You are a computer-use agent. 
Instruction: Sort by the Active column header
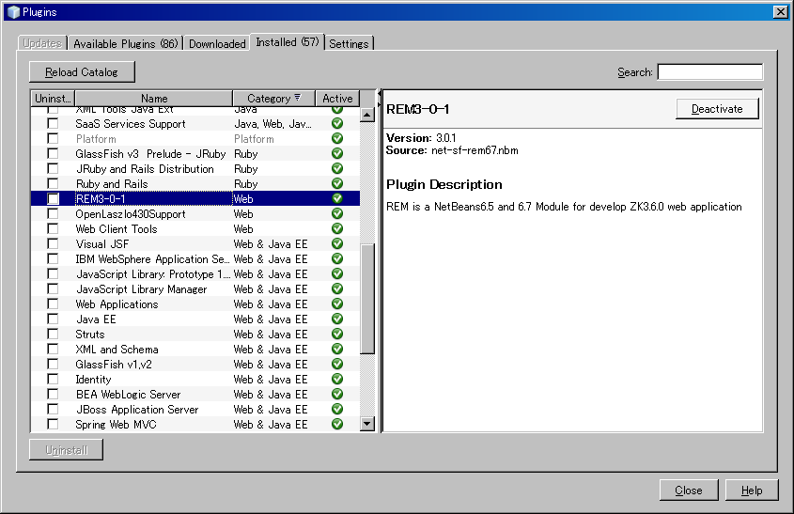pos(337,99)
